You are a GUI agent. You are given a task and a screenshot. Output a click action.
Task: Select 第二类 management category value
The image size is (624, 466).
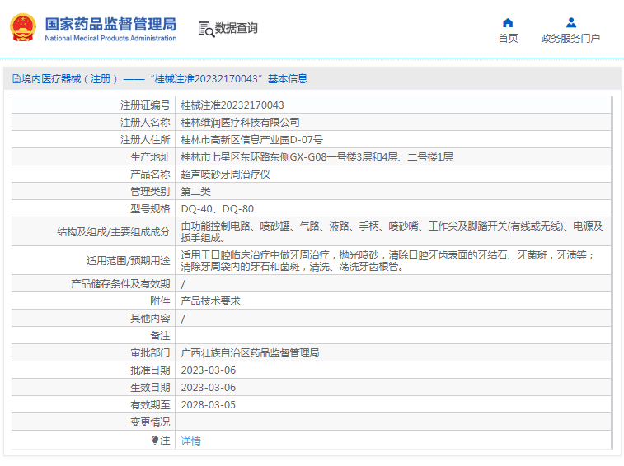point(196,192)
